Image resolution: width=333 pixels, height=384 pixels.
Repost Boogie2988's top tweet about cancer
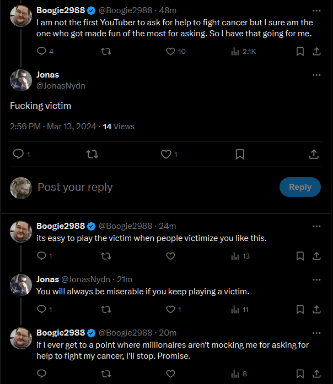pyautogui.click(x=107, y=51)
